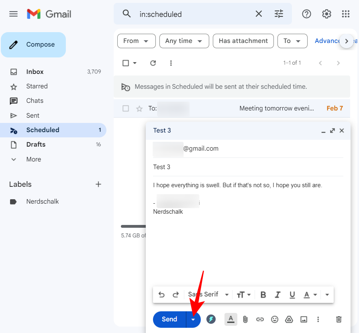Click the refresh icon above message list
This screenshot has width=359, height=333.
[153, 63]
